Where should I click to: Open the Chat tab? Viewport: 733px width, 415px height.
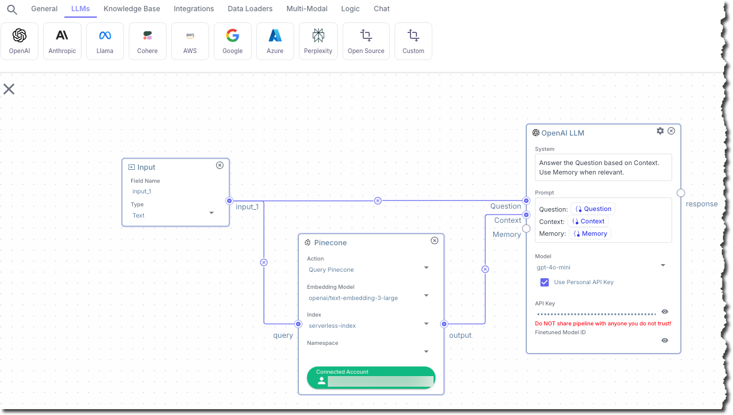click(381, 9)
